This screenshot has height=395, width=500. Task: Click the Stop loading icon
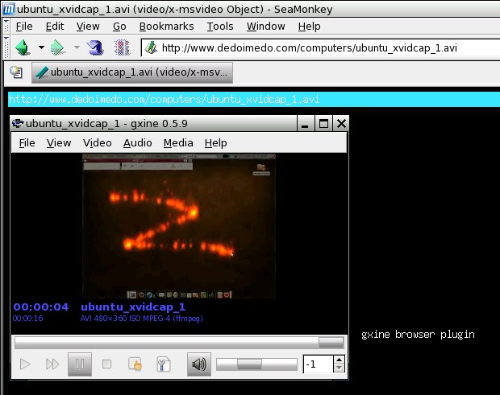click(122, 47)
